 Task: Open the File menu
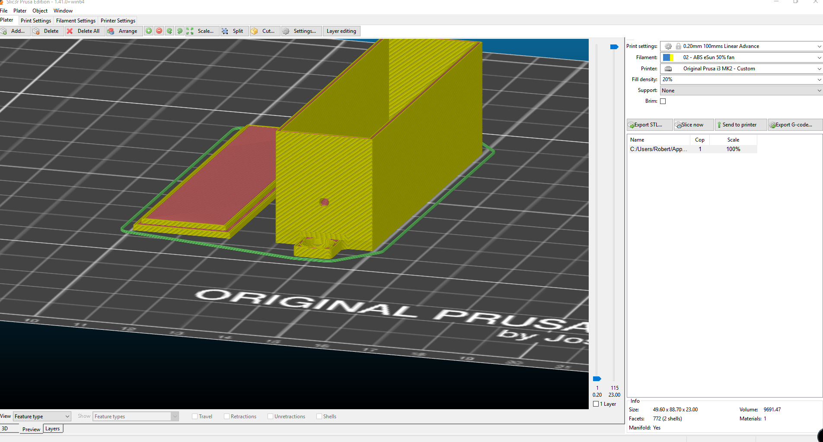(x=4, y=11)
